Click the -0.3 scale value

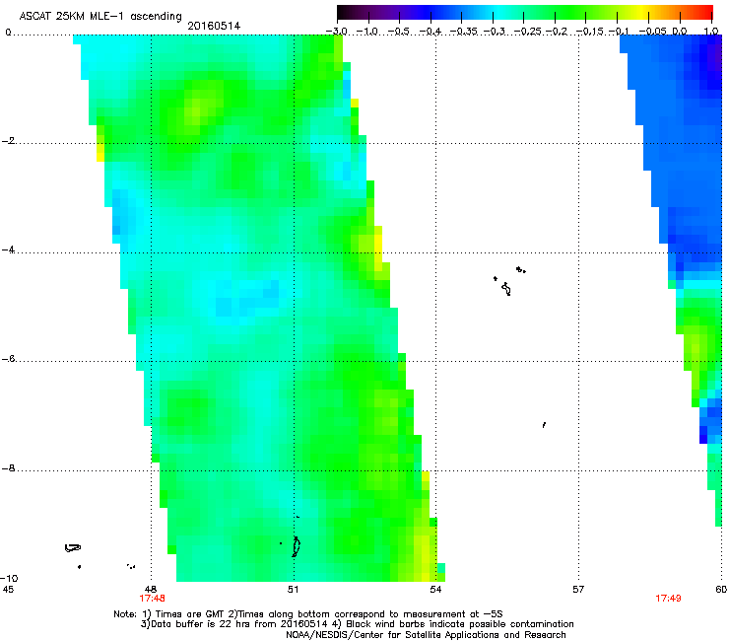click(494, 32)
